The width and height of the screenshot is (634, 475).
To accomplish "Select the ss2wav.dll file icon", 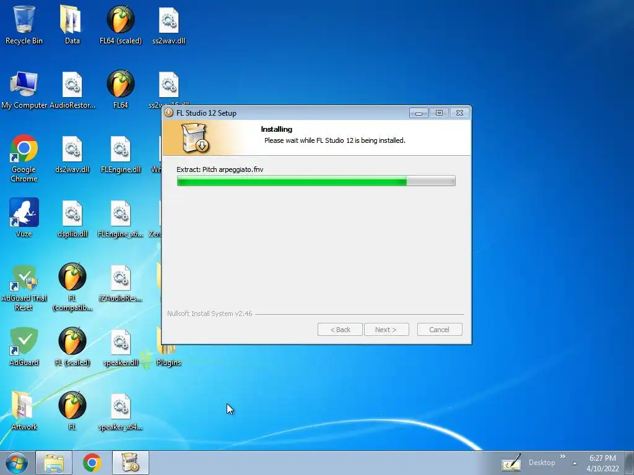I will 168,24.
